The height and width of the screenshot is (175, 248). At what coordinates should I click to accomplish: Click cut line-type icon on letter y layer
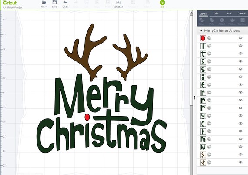209,116
